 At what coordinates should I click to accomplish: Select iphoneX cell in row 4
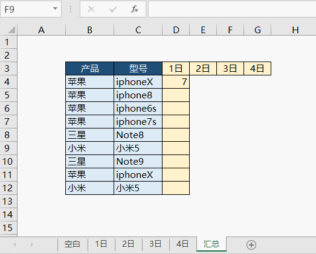tap(138, 82)
